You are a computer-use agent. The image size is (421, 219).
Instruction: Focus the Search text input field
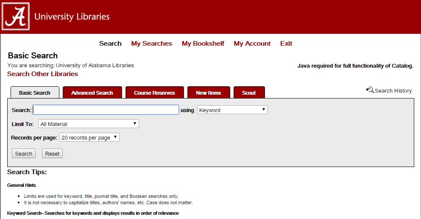(106, 110)
